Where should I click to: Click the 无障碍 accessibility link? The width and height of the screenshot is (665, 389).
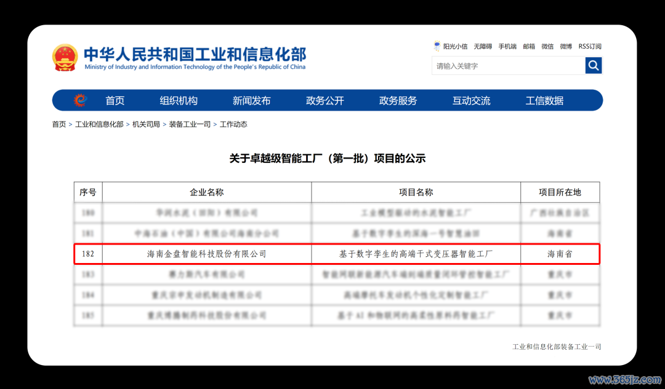pos(483,47)
